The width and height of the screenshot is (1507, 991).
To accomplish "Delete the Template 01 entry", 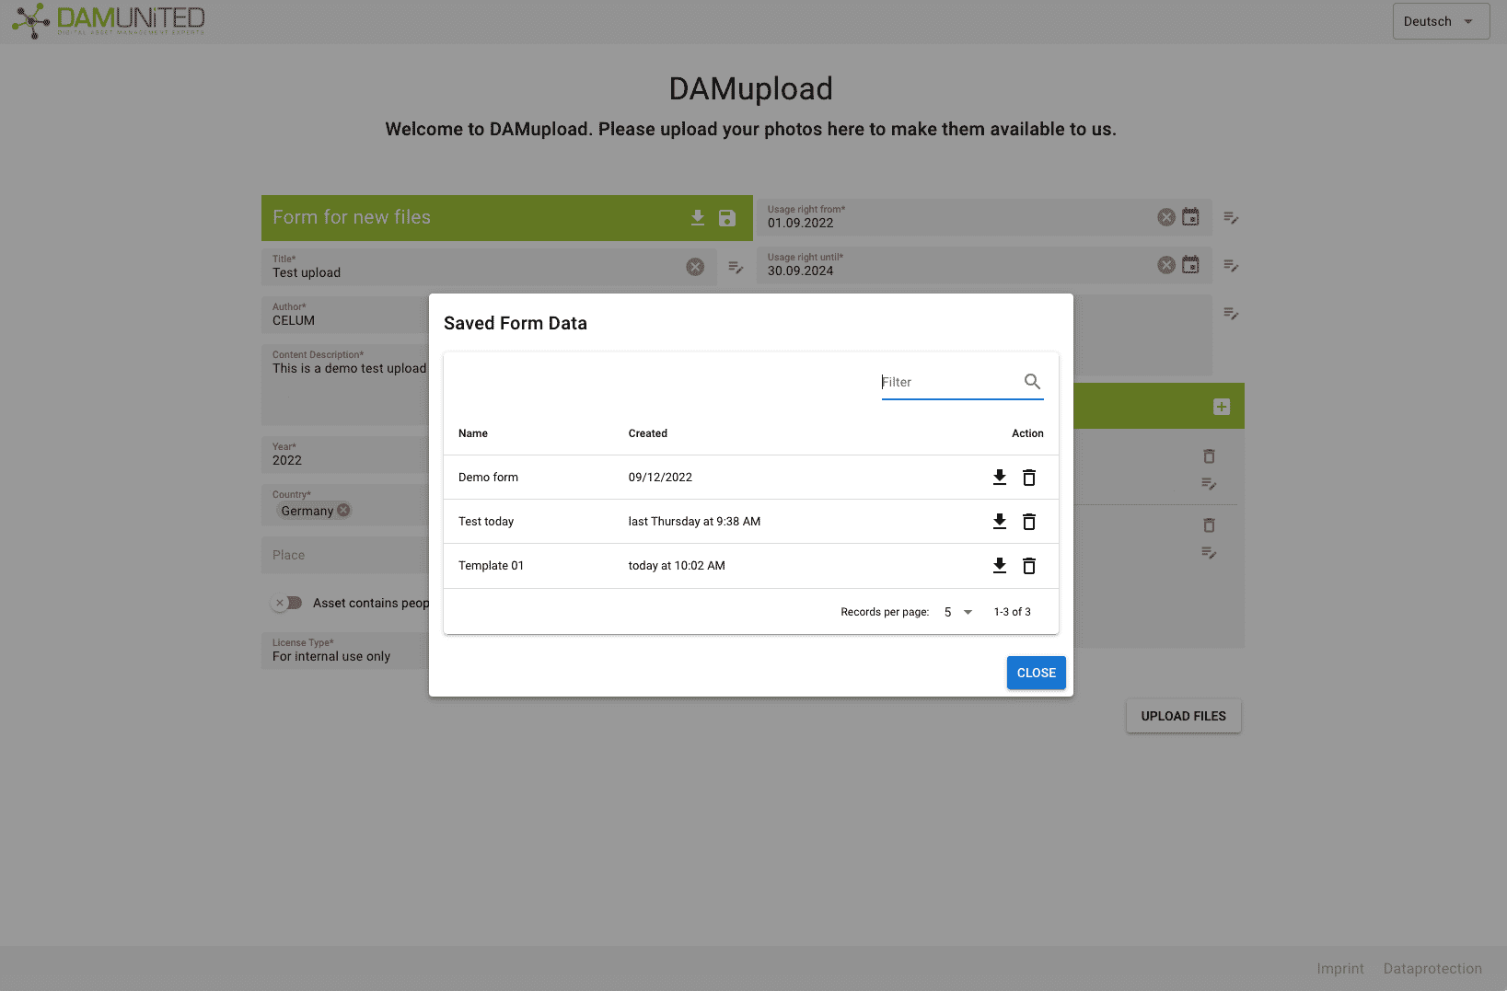I will pos(1029,565).
